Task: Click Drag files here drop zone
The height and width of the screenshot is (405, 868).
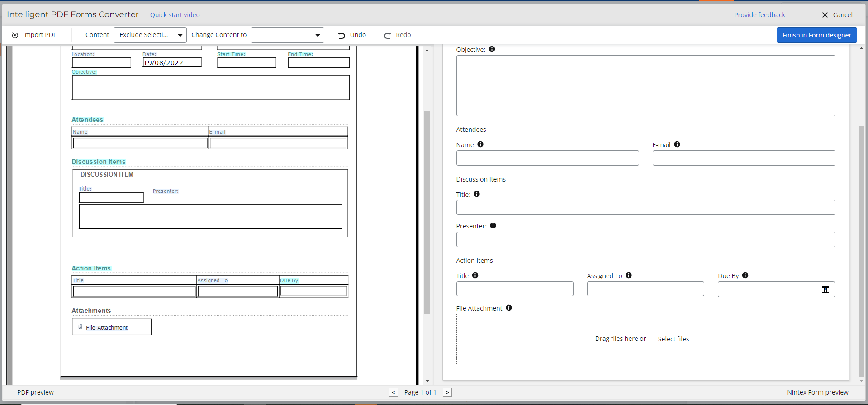Action: [645, 339]
